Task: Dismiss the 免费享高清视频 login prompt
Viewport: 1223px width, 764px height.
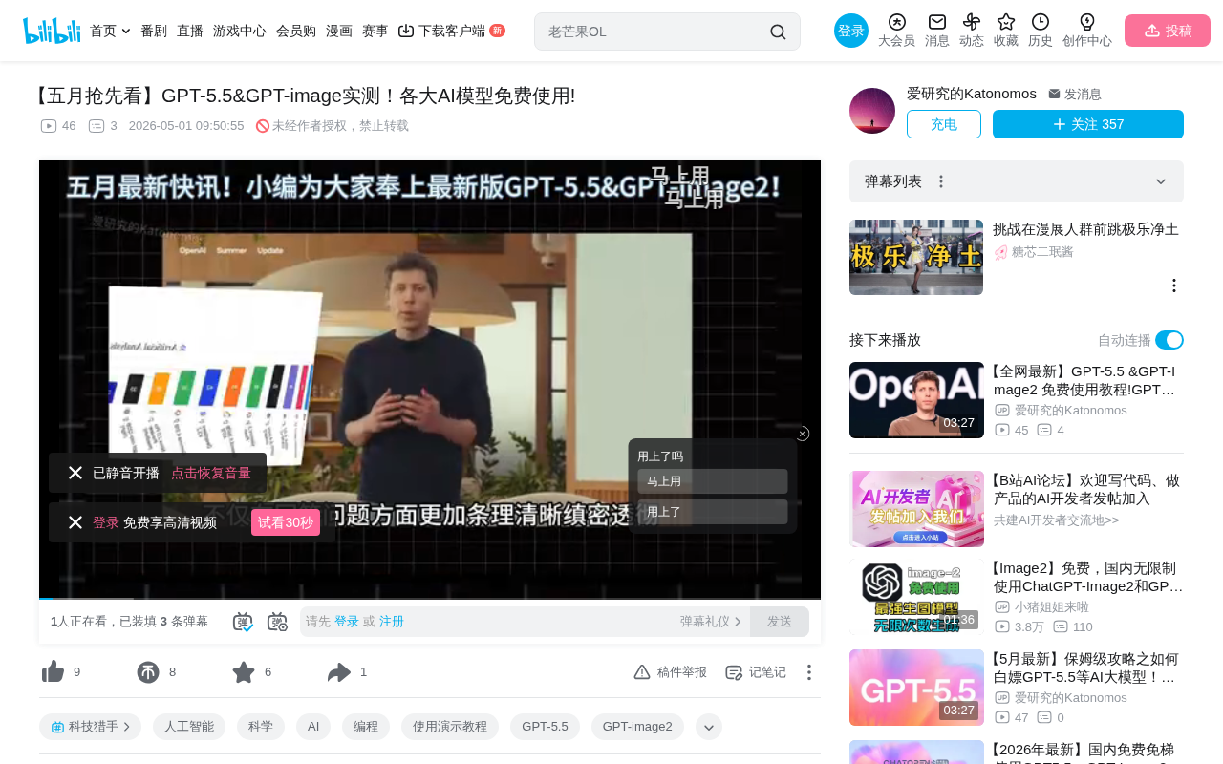Action: coord(75,522)
